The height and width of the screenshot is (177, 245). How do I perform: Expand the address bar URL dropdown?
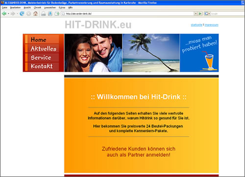[196, 14]
